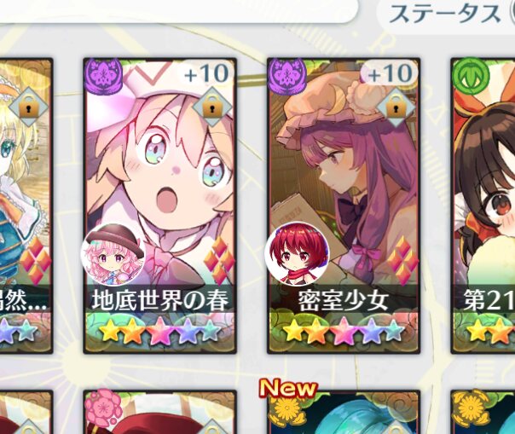Click purple crest icon on 地底世界の春
Viewport: 515px width, 434px height.
pyautogui.click(x=103, y=76)
